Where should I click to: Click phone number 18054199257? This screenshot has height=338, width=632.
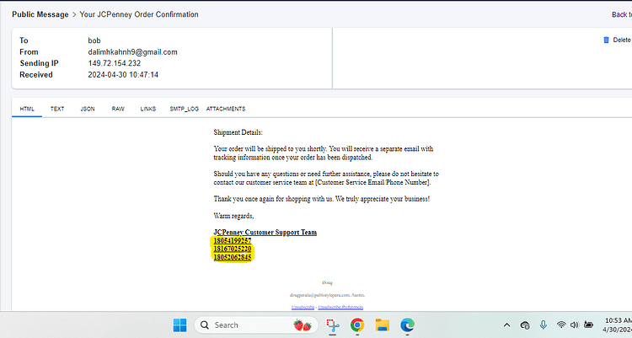(233, 241)
